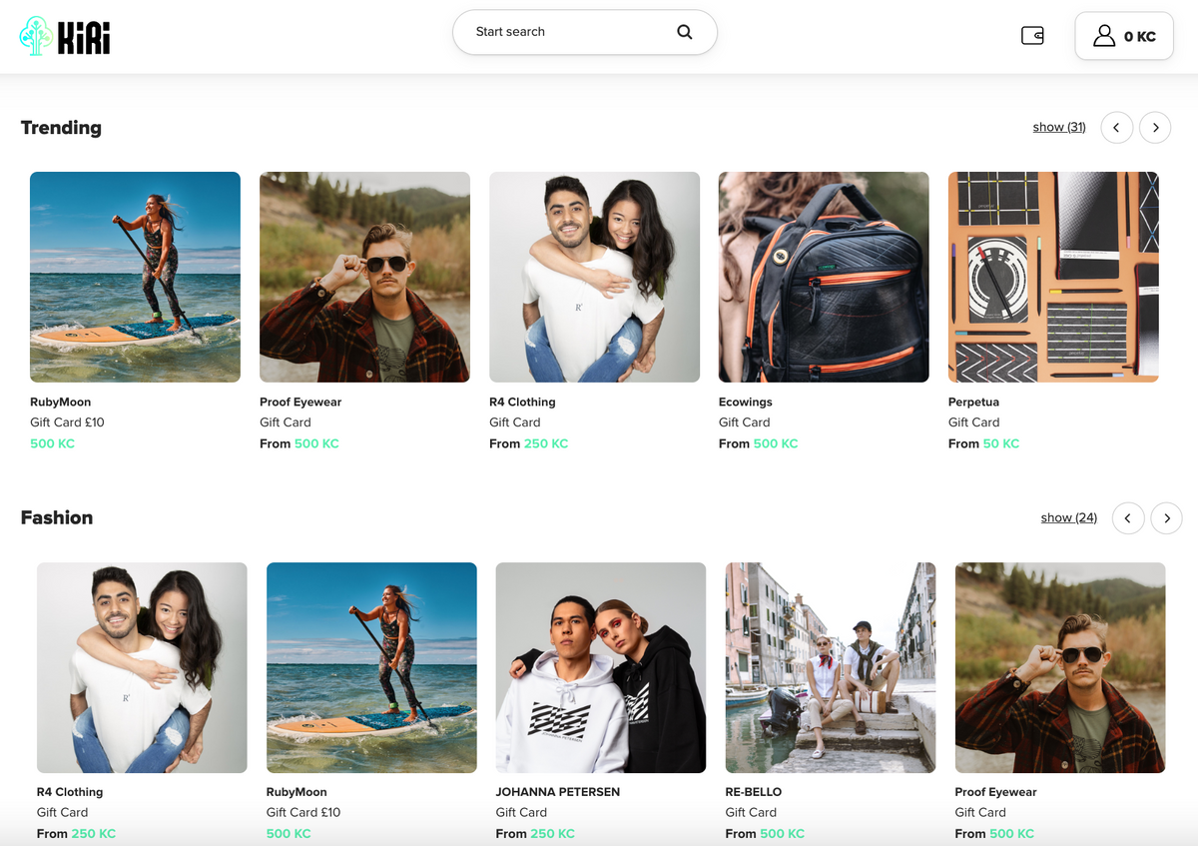1198x846 pixels.
Task: Click the Start search input field
Action: (585, 32)
